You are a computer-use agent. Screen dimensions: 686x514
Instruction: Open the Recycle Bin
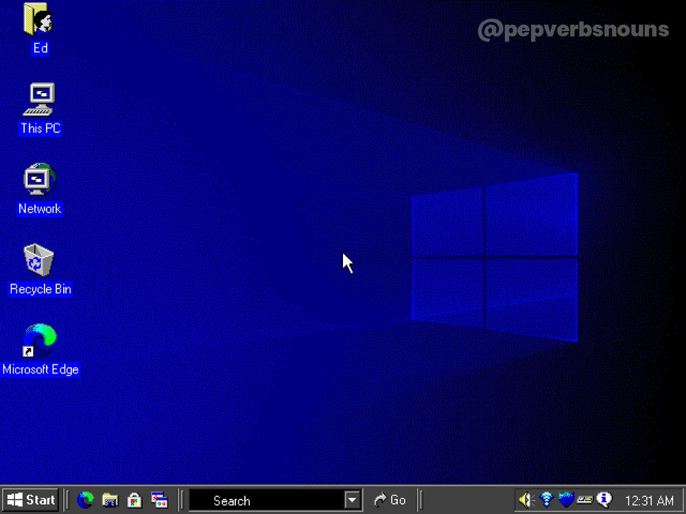click(x=38, y=261)
